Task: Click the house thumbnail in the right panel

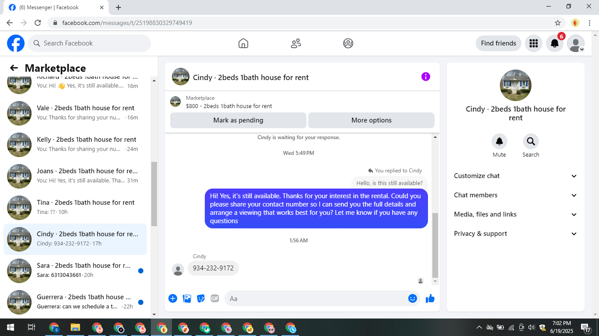Action: [516, 85]
